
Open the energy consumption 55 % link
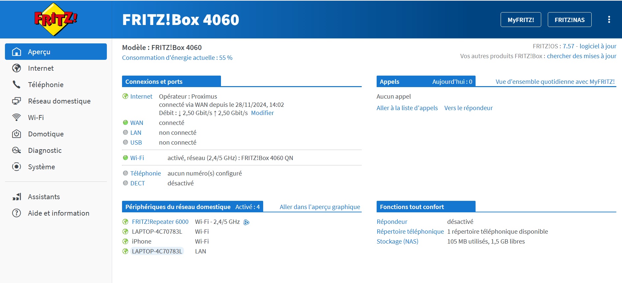pyautogui.click(x=177, y=58)
